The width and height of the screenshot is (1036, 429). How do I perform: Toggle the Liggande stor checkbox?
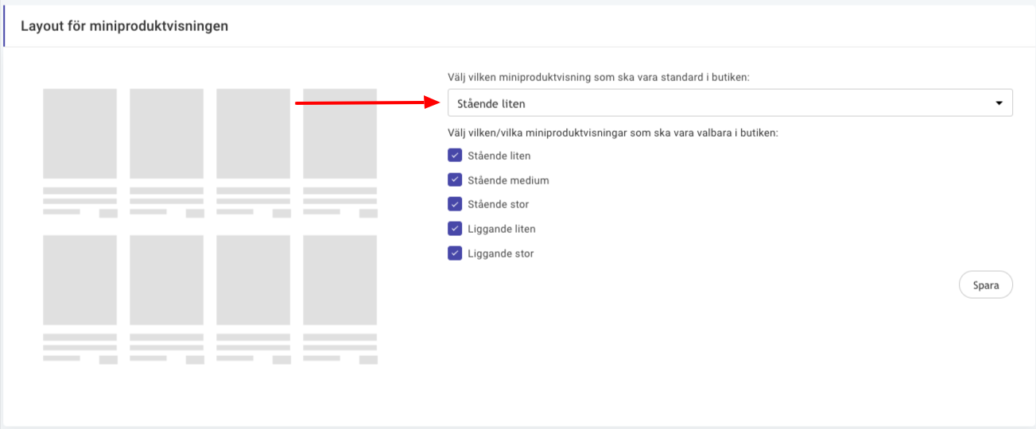(455, 253)
